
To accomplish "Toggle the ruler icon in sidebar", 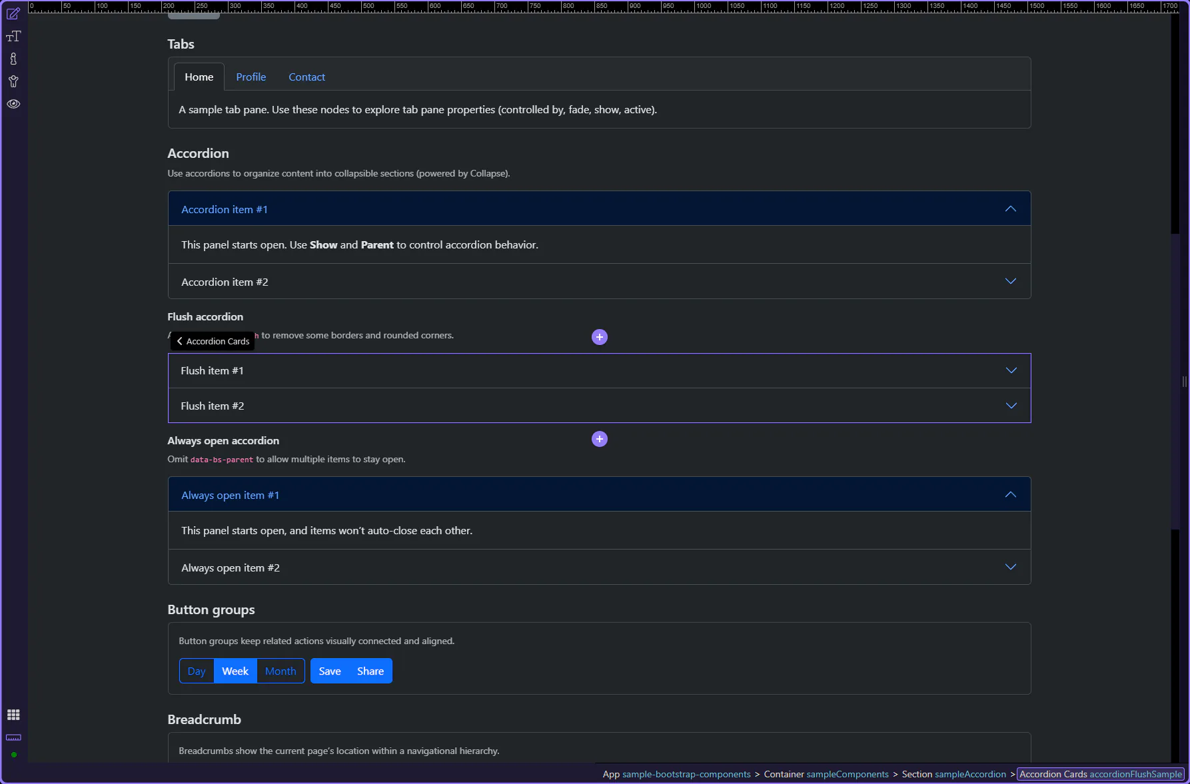I will (13, 737).
